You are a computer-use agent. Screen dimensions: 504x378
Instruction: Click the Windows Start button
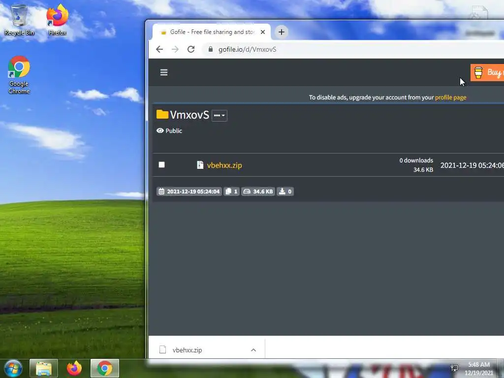coord(13,368)
